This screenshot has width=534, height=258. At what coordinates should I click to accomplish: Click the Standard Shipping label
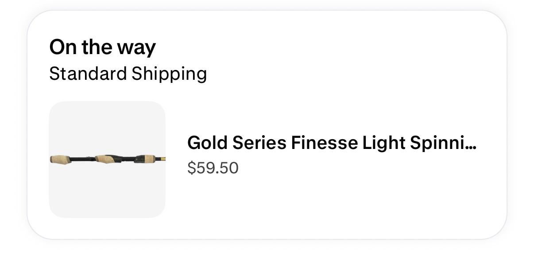point(128,74)
